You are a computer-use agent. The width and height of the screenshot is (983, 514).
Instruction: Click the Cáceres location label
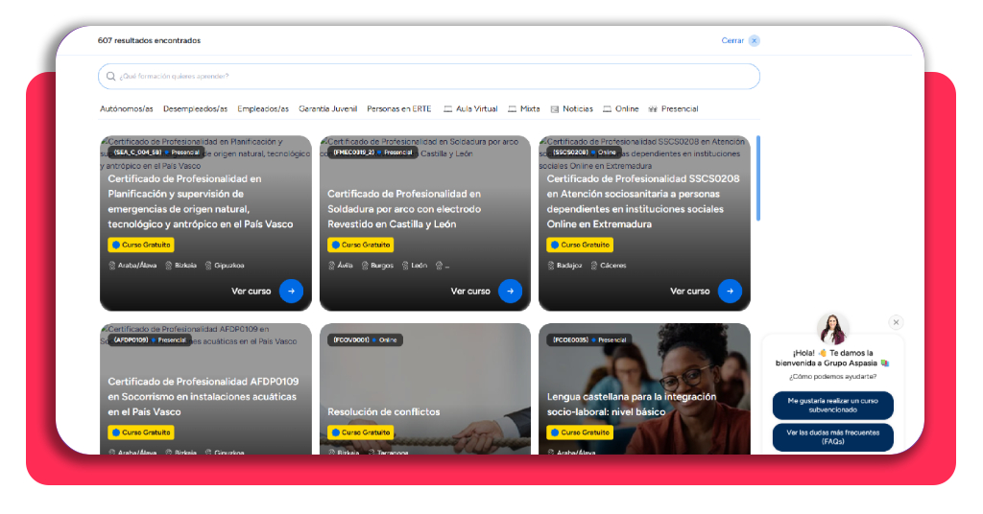click(x=609, y=266)
